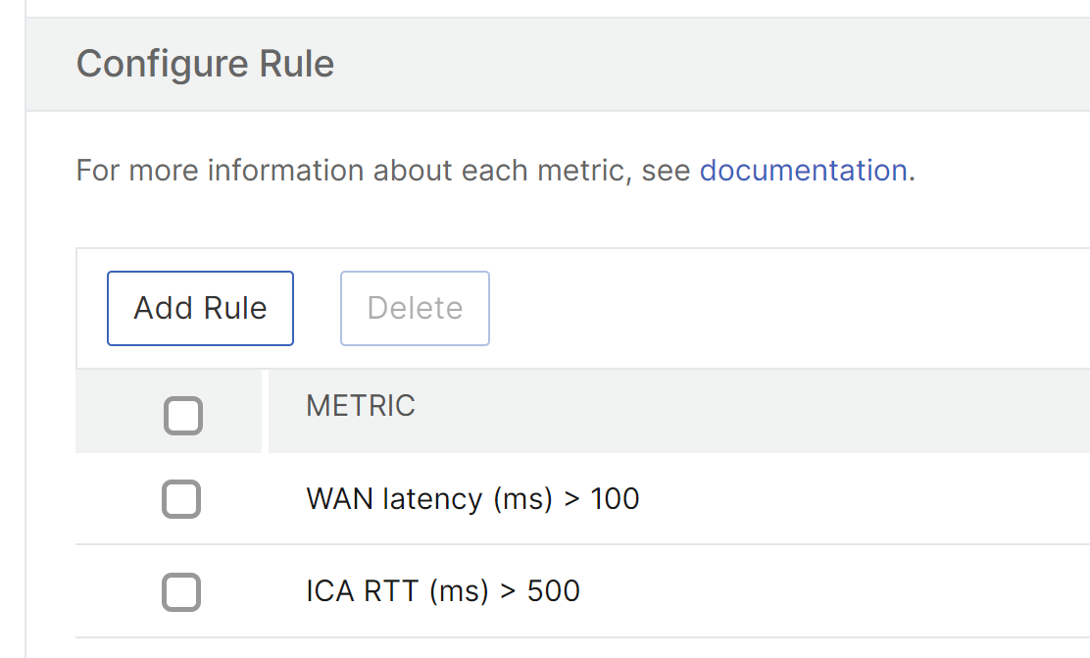Select the ICA RTT (ms) > 500 row
The height and width of the screenshot is (658, 1090).
click(x=582, y=591)
